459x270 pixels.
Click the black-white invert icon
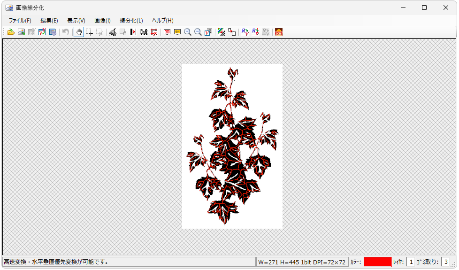coord(133,32)
